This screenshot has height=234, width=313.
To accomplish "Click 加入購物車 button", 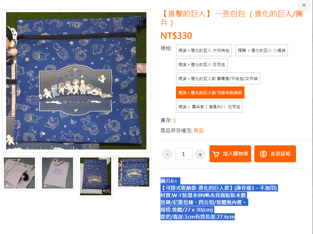I will point(230,154).
